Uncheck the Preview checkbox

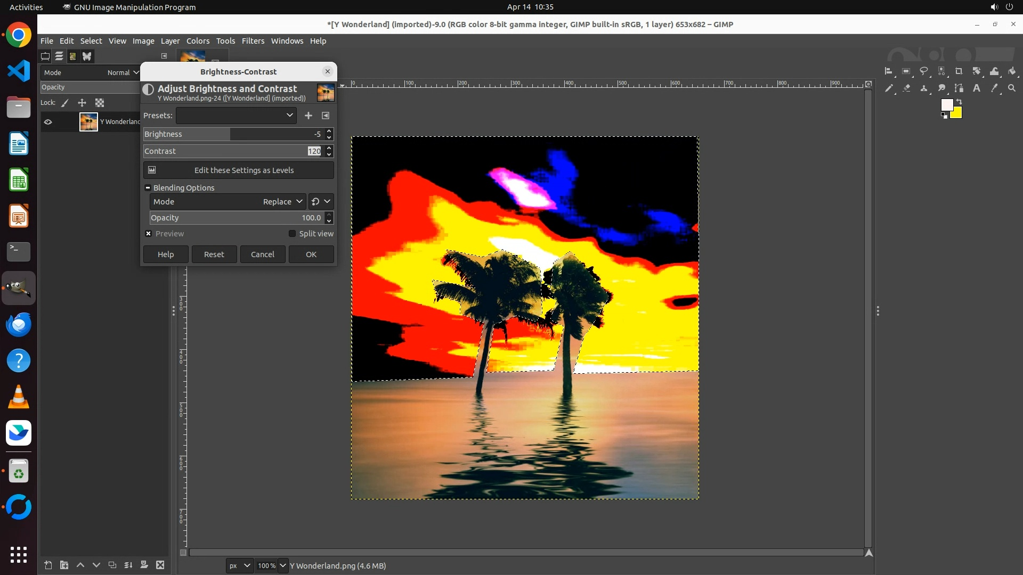coord(149,234)
